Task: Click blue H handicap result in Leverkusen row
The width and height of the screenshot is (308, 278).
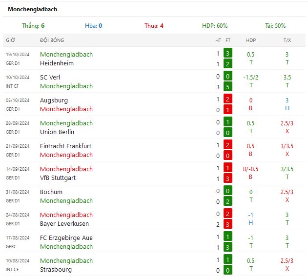Action: pos(250,223)
